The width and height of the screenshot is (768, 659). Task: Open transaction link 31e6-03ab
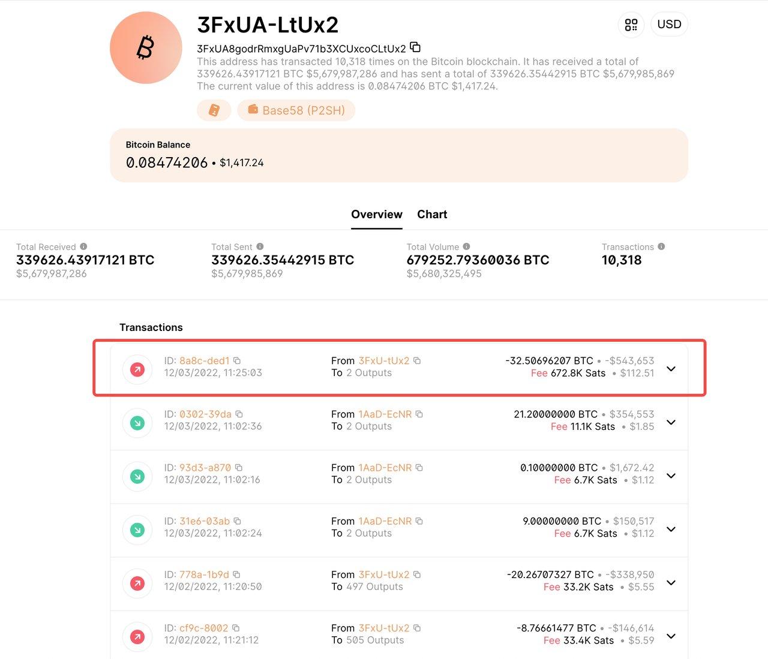coord(205,521)
